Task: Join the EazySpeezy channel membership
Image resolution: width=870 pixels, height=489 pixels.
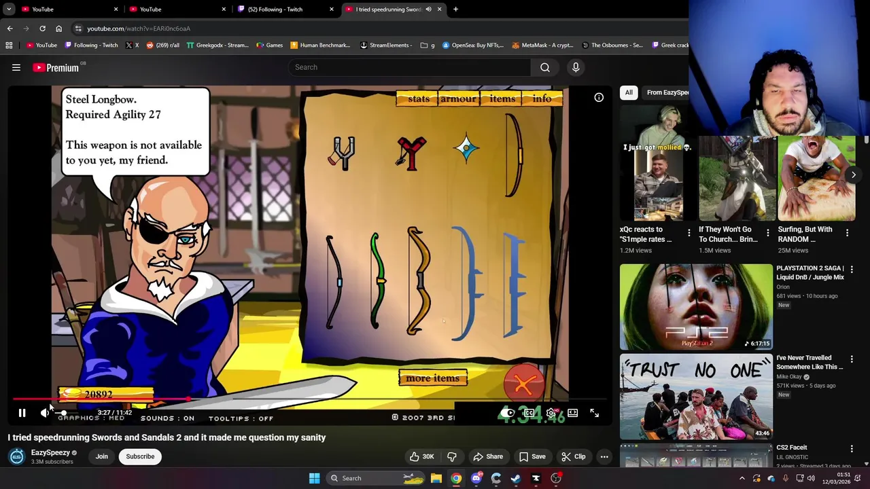Action: tap(101, 456)
